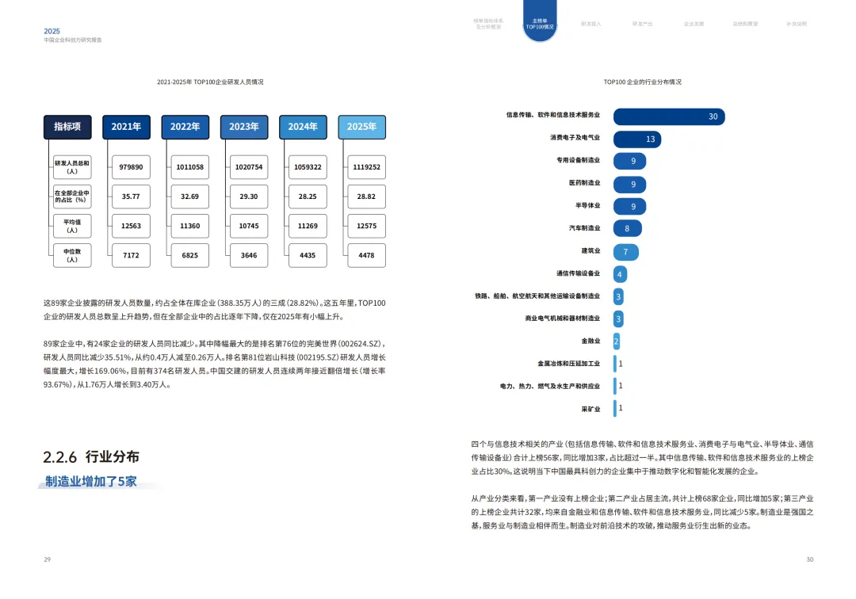
Task: Select the 研发人员总和(人) row label
Action: [x=72, y=167]
